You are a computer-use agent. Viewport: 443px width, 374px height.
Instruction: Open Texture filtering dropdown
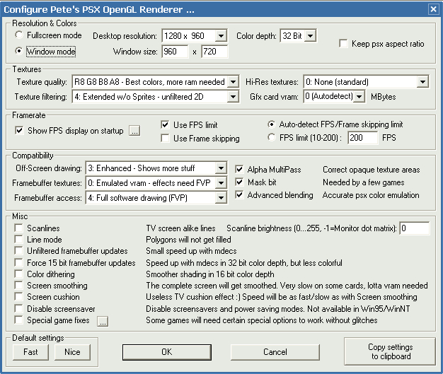(x=233, y=97)
